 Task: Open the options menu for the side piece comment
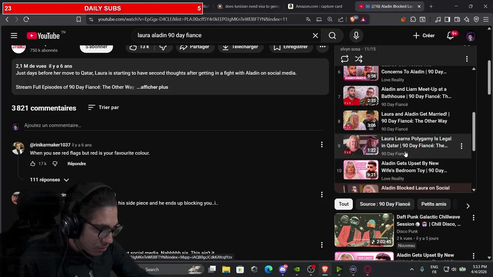(322, 195)
